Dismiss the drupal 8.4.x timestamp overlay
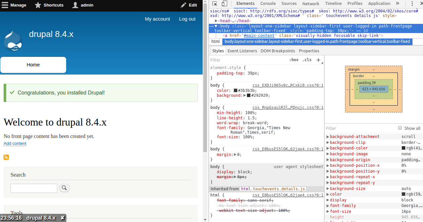 pyautogui.click(x=63, y=218)
